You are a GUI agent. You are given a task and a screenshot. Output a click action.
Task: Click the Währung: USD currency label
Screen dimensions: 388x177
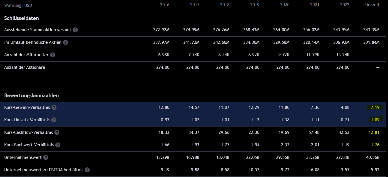pos(18,5)
